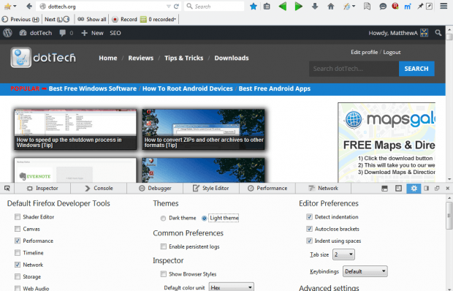Click the downloads arrow icon
The height and width of the screenshot is (291, 453).
(315, 7)
